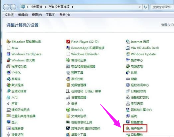174x137 pixels.
Task: Click the 程序和功能 icon
Action: (x=8, y=66)
